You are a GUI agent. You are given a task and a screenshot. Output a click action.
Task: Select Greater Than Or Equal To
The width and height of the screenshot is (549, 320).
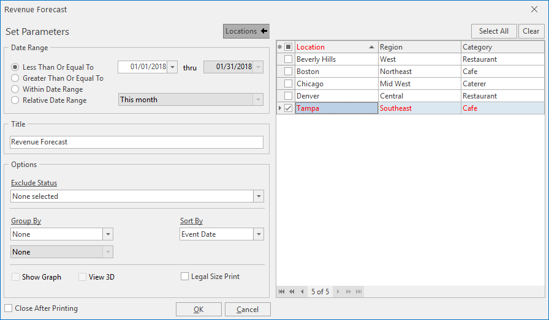click(15, 78)
